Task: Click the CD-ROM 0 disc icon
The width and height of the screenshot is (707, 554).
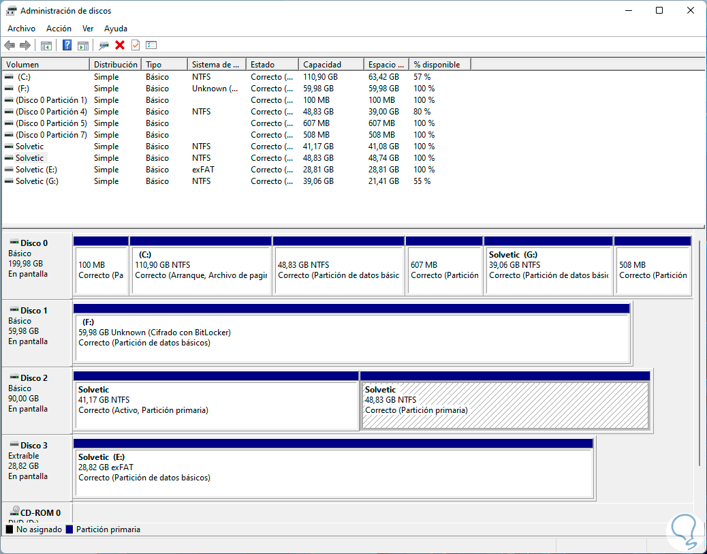Action: pos(15,511)
